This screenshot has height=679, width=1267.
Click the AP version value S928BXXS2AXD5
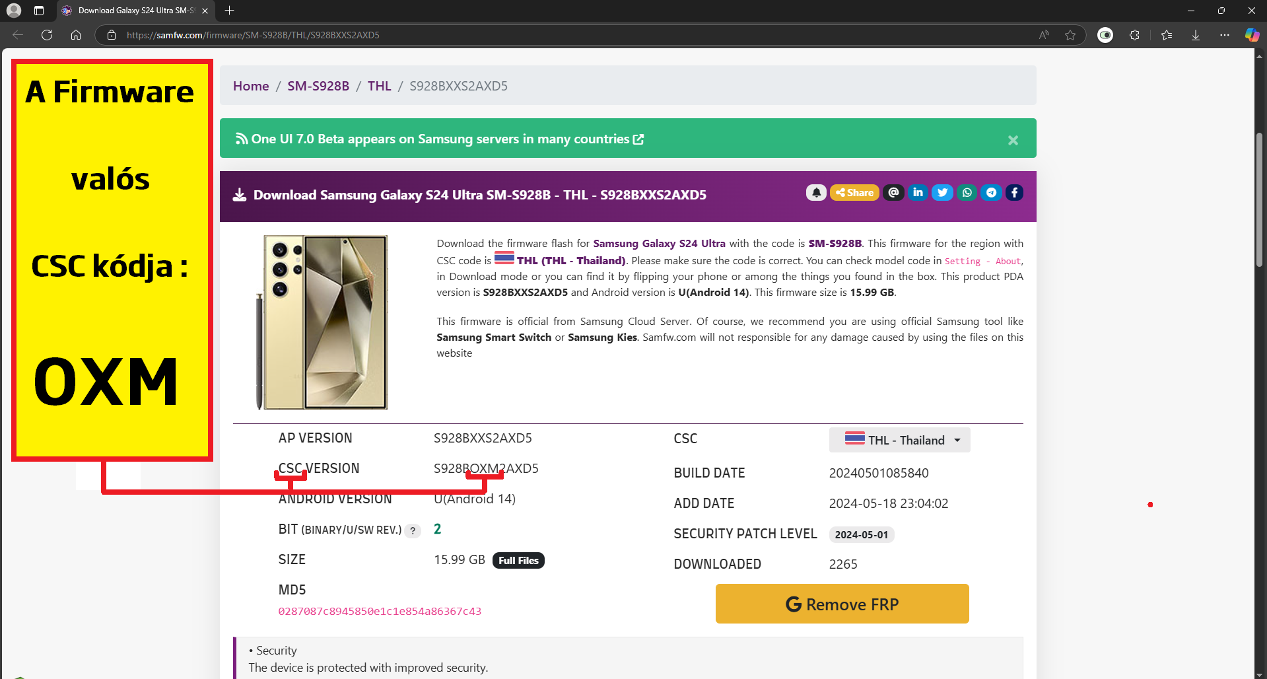[x=483, y=438]
